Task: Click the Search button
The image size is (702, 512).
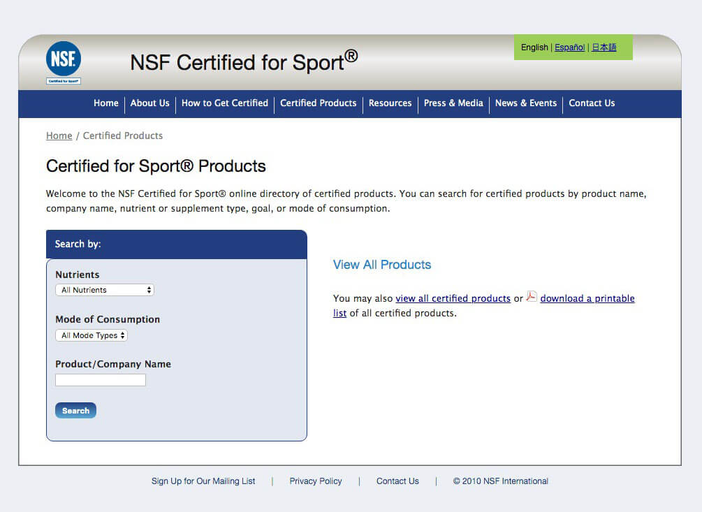Action: [75, 411]
